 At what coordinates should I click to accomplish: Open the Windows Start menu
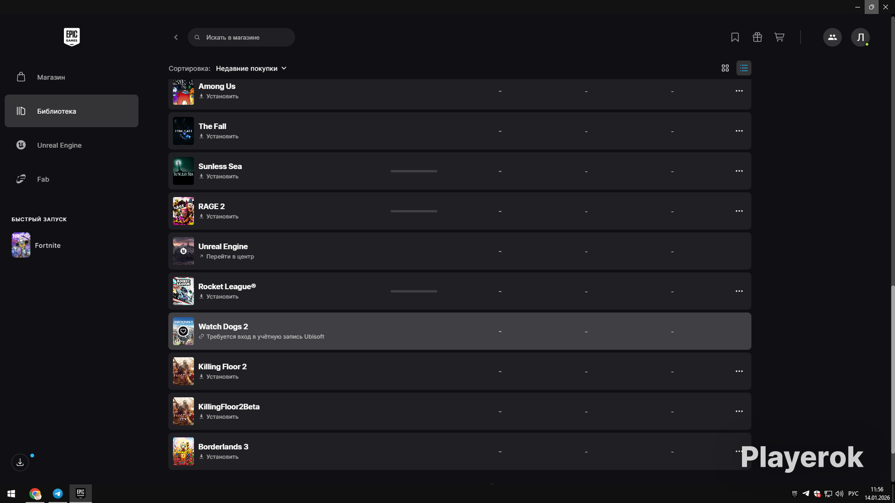[11, 493]
